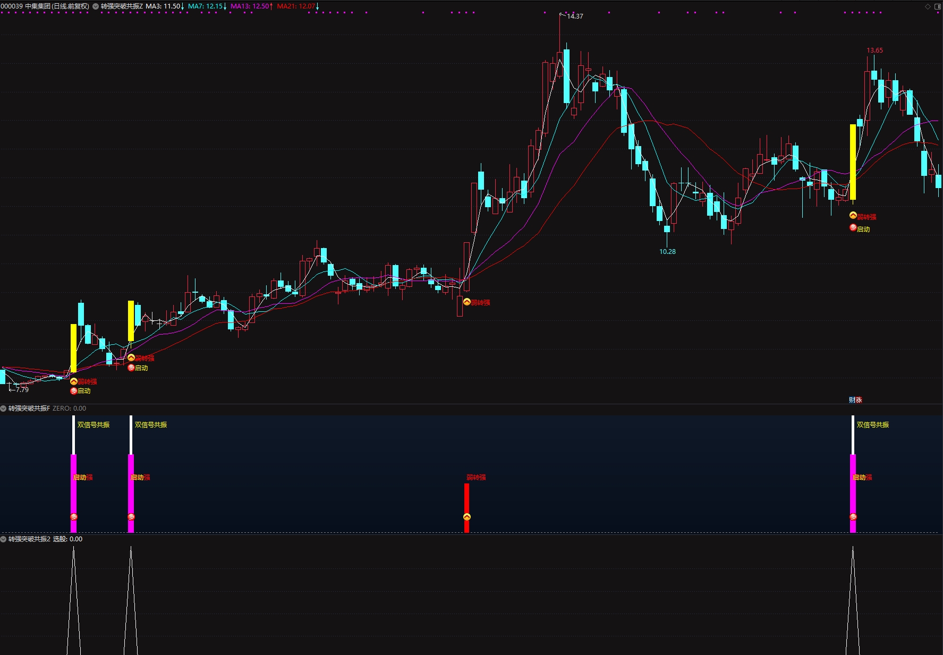This screenshot has height=655, width=943.
Task: Click the 转强突破共振Z indicator name
Action: [122, 6]
